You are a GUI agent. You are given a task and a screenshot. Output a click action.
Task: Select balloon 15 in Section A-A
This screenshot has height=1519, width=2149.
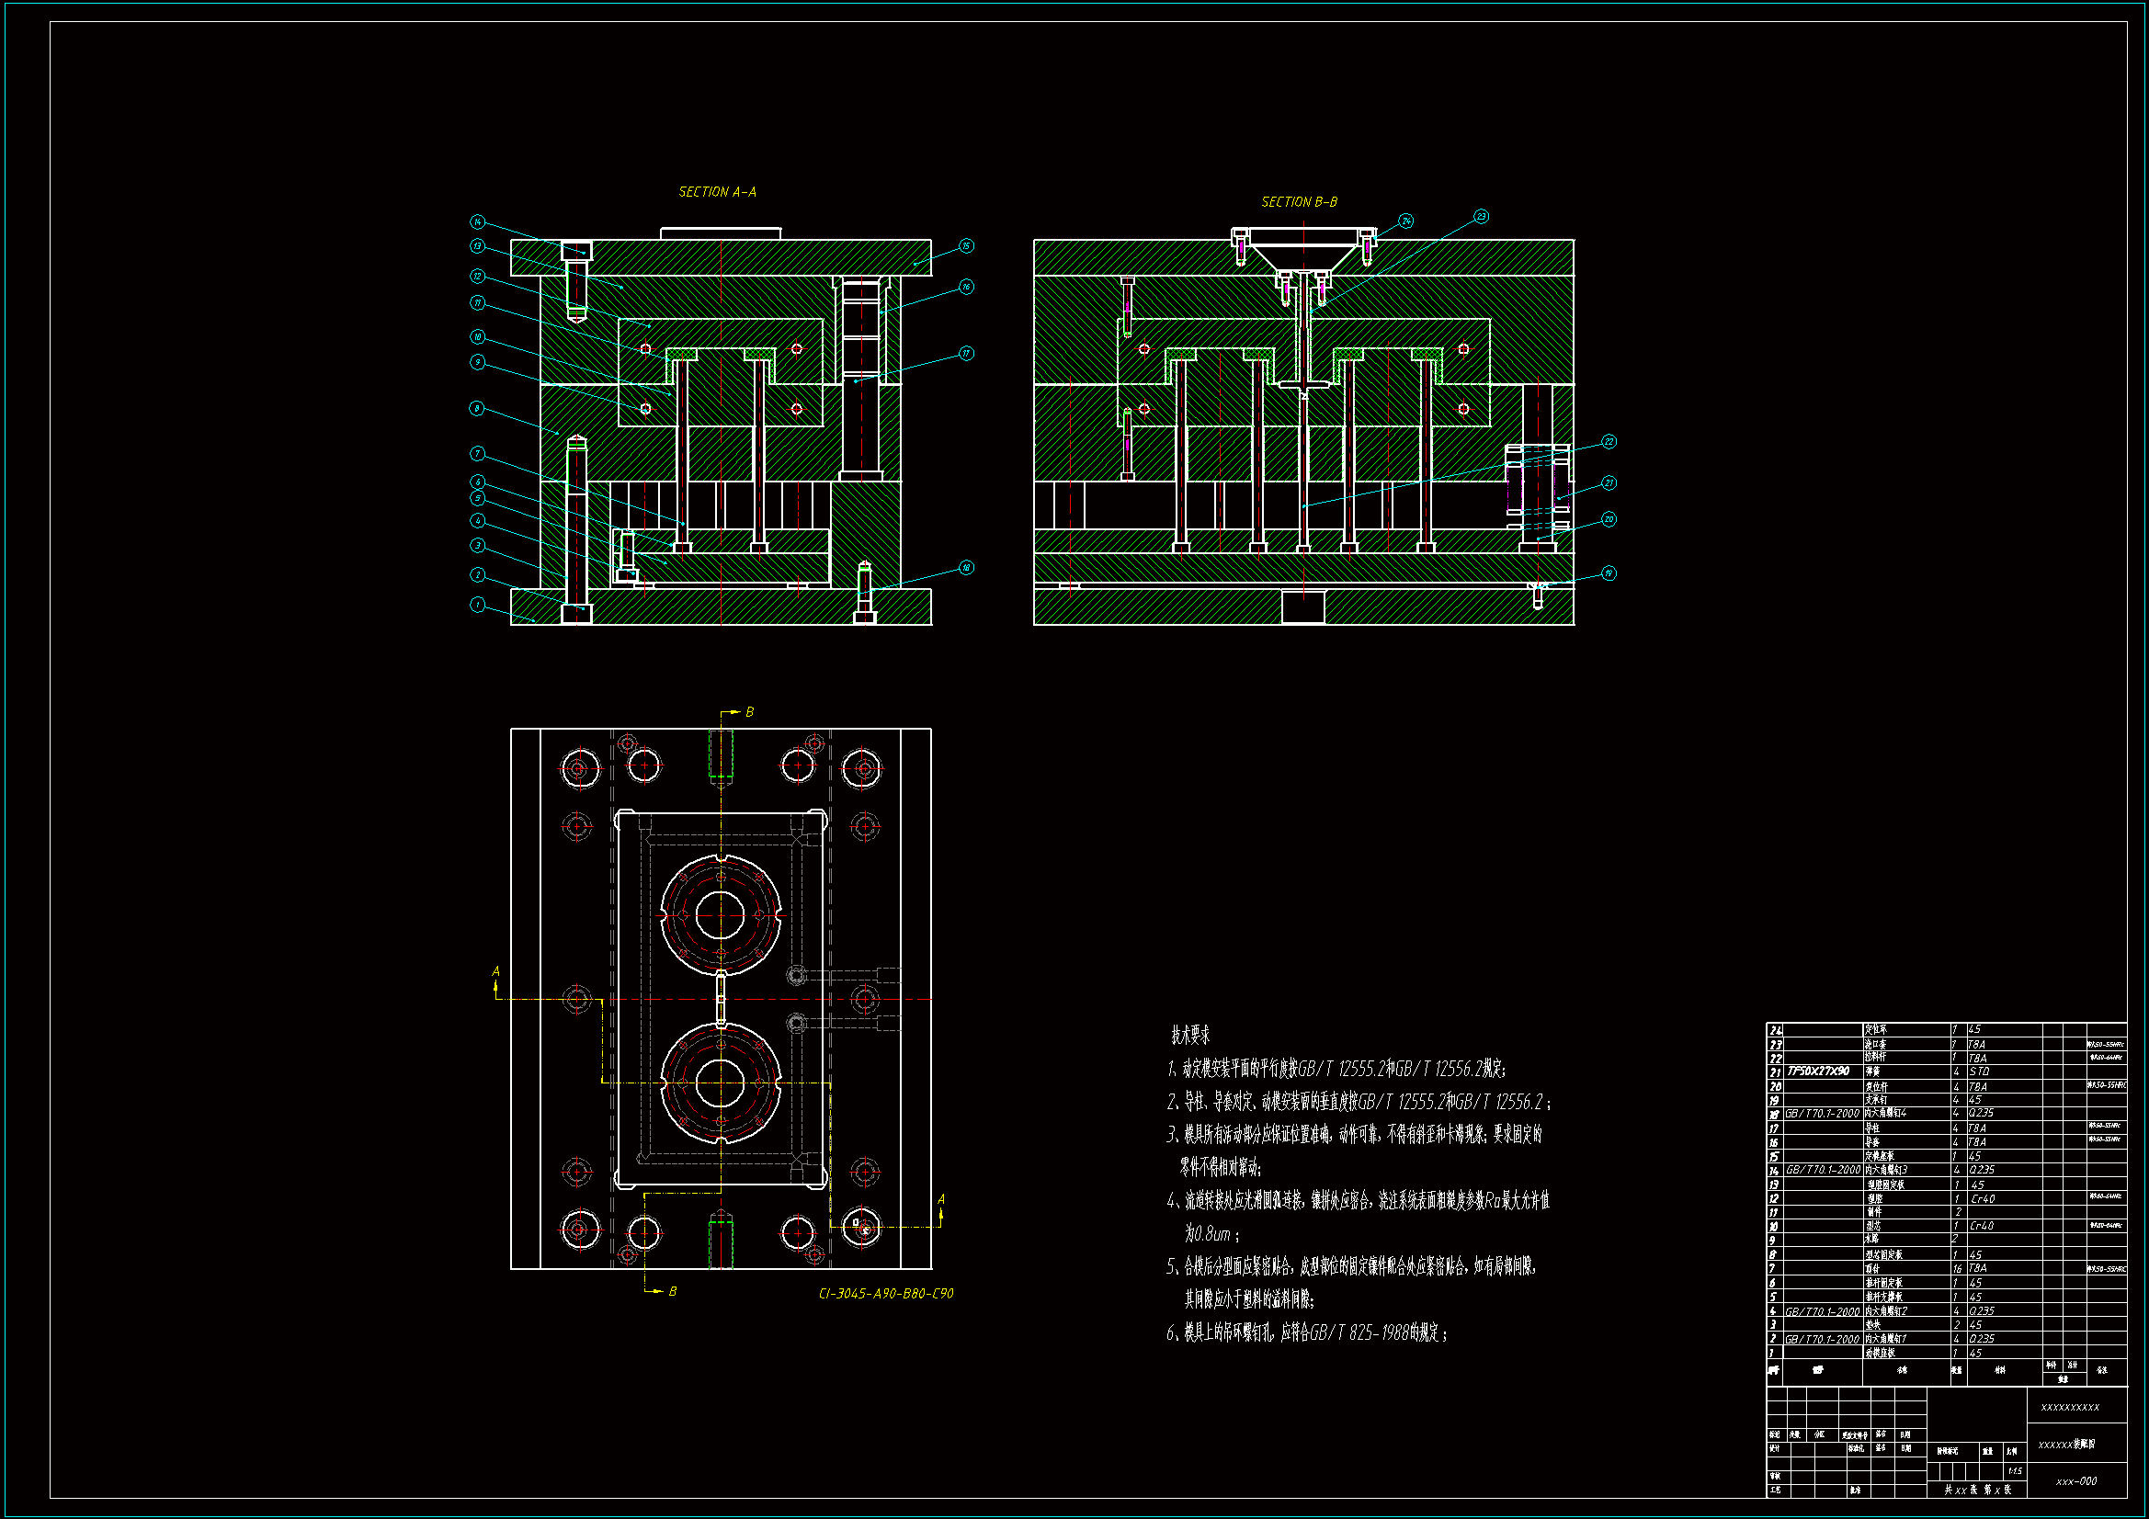pyautogui.click(x=966, y=246)
